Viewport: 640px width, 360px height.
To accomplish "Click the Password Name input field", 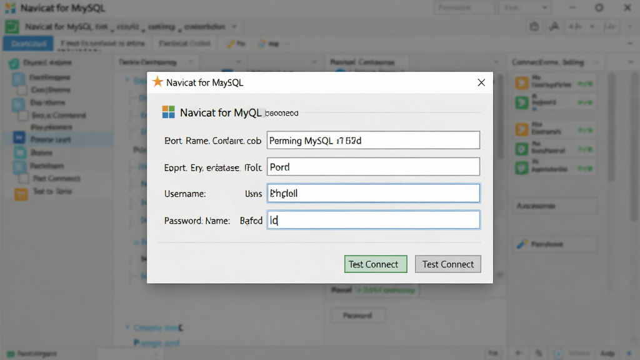I will (x=373, y=220).
